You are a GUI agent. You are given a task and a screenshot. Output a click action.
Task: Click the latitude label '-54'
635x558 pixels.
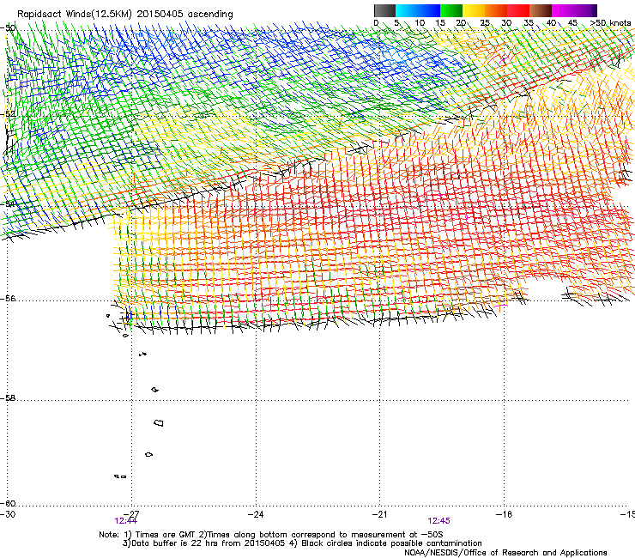point(8,203)
